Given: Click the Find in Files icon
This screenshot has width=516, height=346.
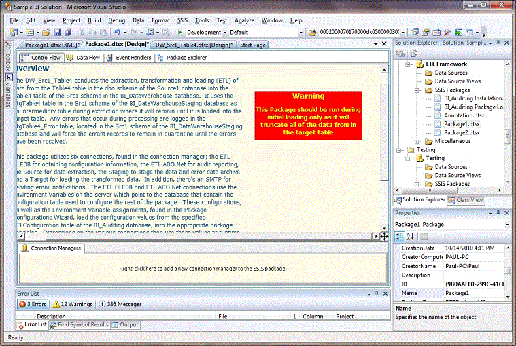Looking at the screenshot, I should coord(312,32).
